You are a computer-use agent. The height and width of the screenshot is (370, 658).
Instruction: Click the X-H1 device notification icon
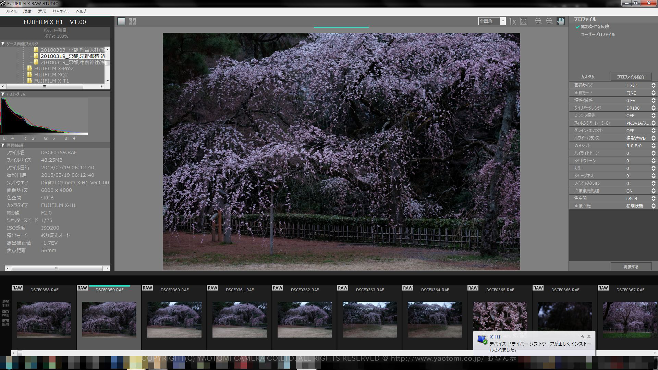(482, 340)
